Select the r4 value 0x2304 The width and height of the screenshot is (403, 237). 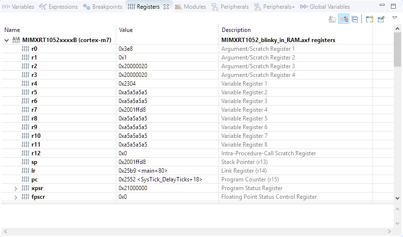click(127, 84)
